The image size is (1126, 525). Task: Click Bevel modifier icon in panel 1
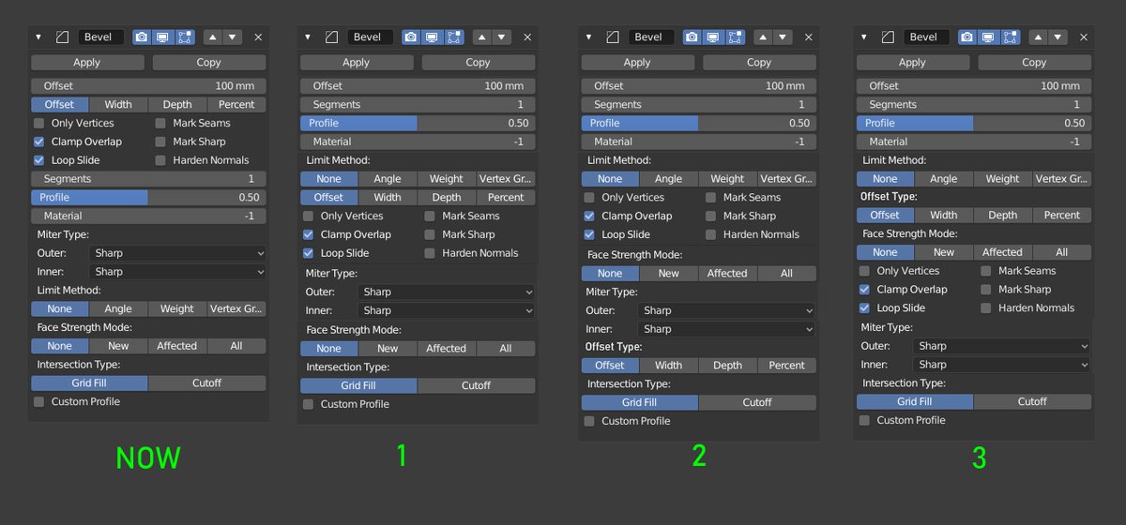(332, 37)
